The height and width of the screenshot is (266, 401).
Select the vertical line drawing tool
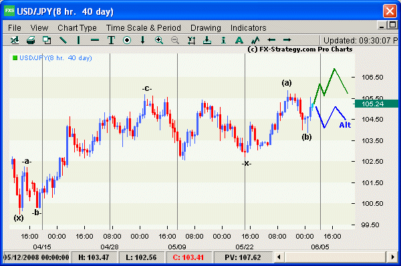[x=78, y=40]
